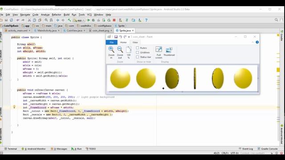
Task: Open the Gradle panel on right sidebar
Action: click(282, 36)
